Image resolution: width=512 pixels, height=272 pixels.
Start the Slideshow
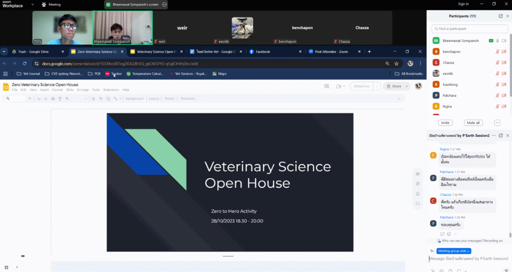[x=362, y=86]
